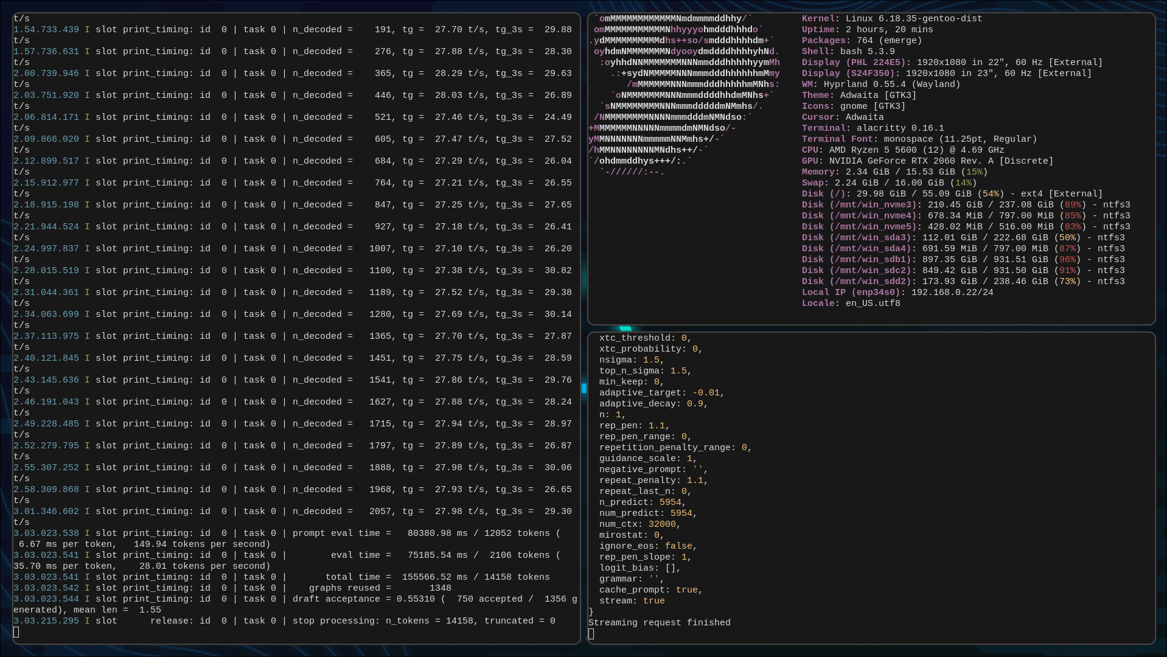Click the cursor block in bottom-right terminal
The image size is (1167, 657).
pyautogui.click(x=591, y=634)
